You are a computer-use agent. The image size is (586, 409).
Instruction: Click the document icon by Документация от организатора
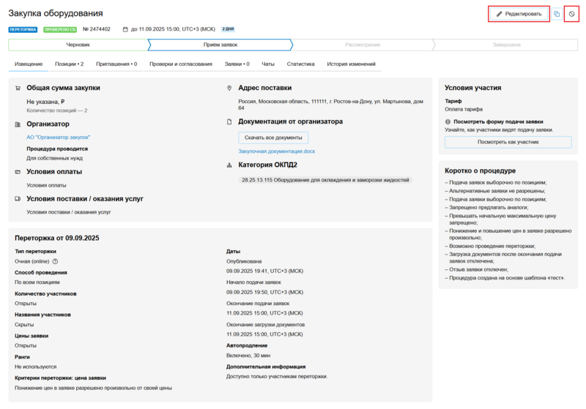pyautogui.click(x=230, y=121)
